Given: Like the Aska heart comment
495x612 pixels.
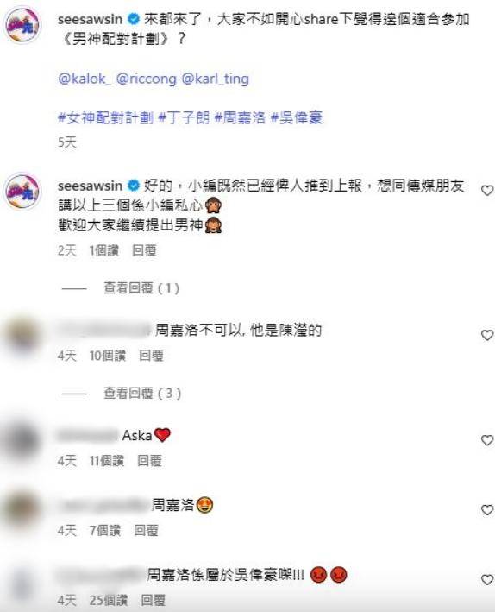Looking at the screenshot, I should coord(487,440).
